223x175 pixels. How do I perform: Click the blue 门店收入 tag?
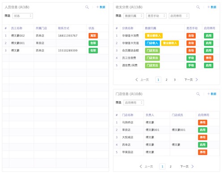pos(152,43)
